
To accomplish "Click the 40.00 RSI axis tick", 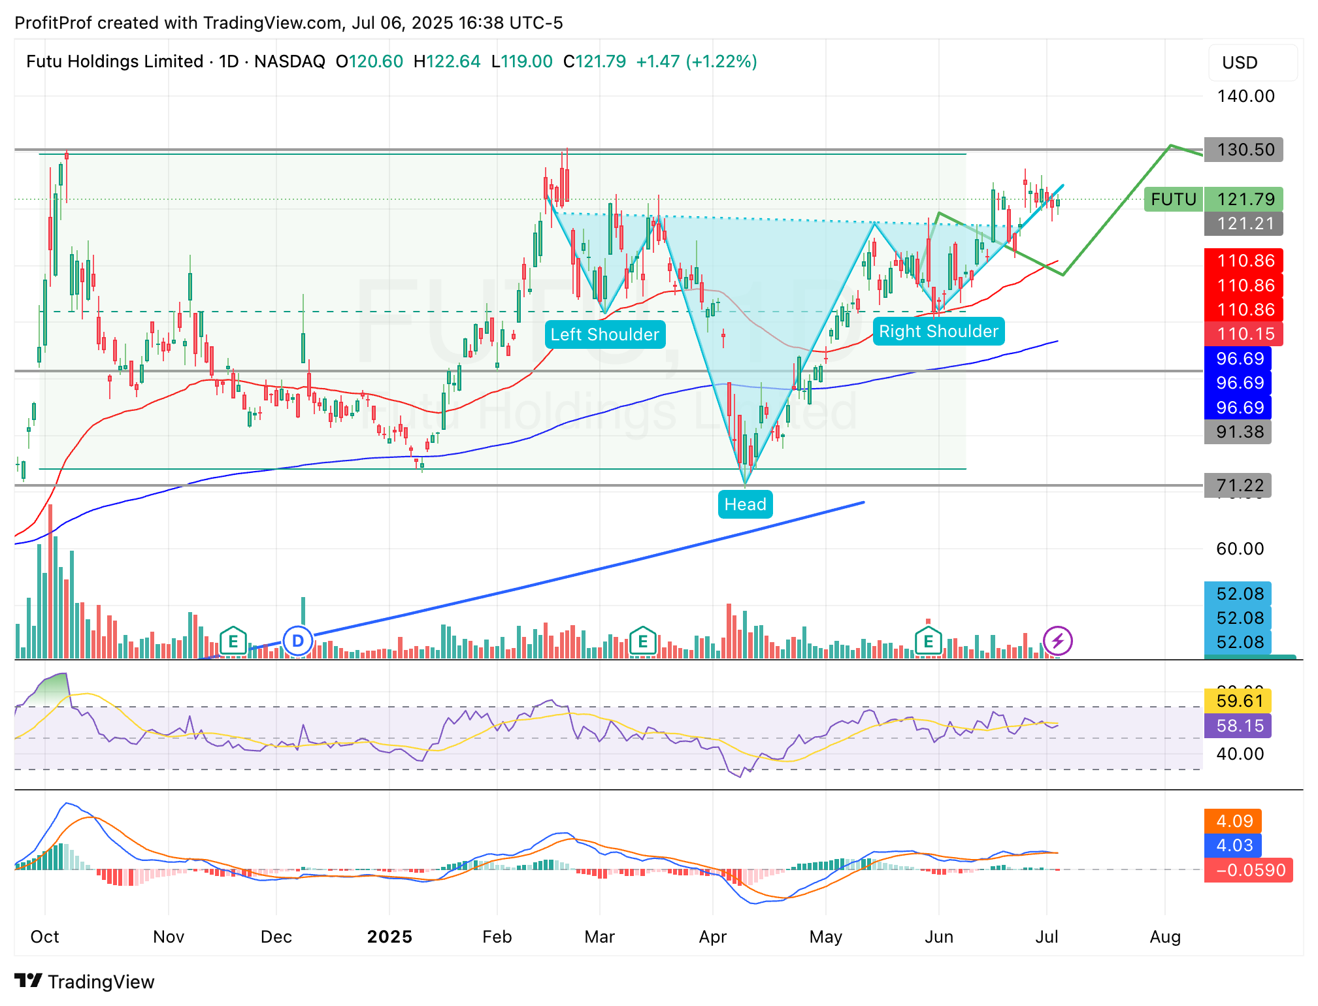I will [1240, 754].
